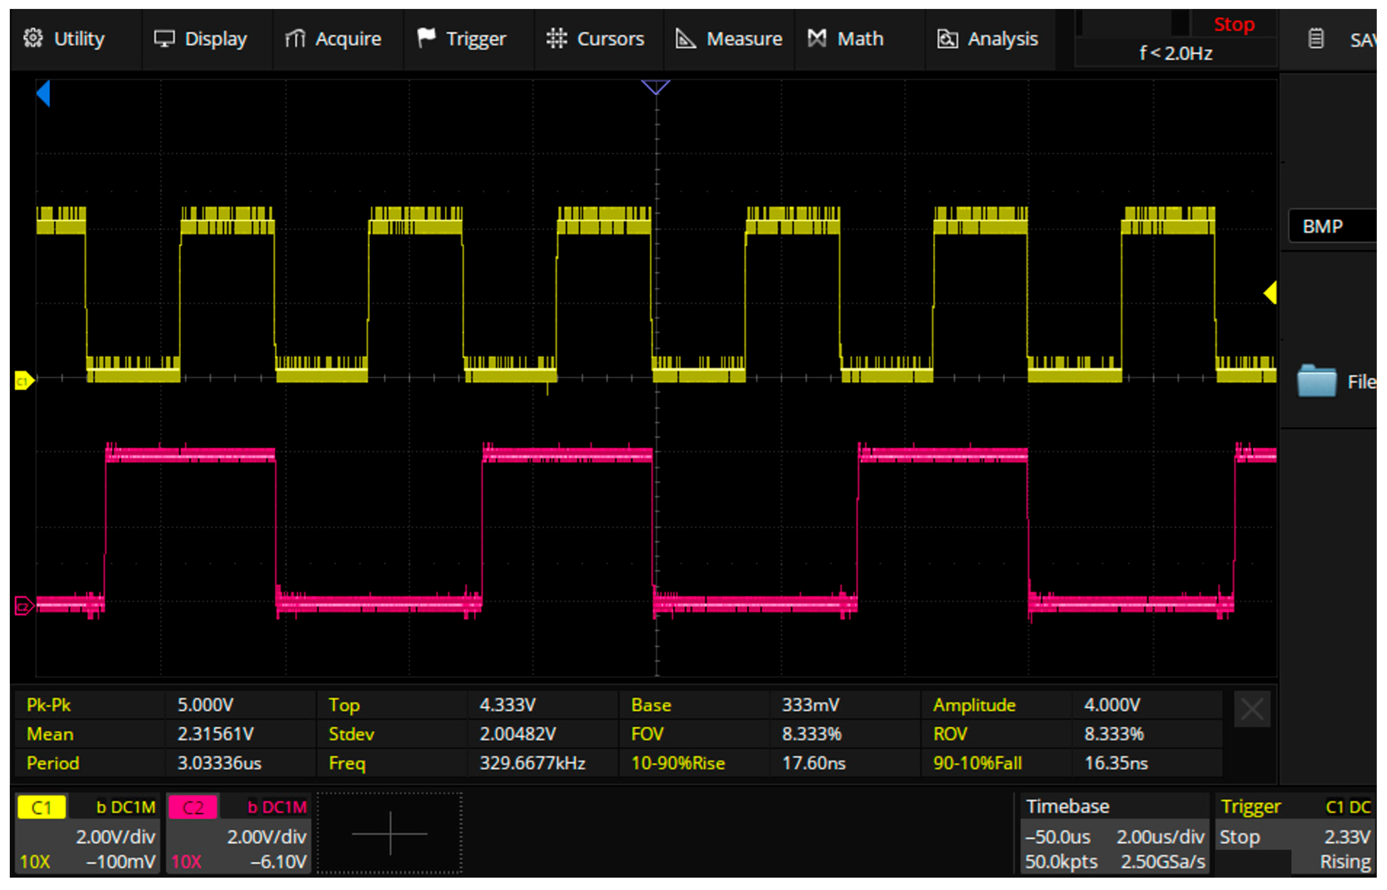Screen dimensions: 1387x890
Task: Close the measurement table with X
Action: click(x=1252, y=709)
